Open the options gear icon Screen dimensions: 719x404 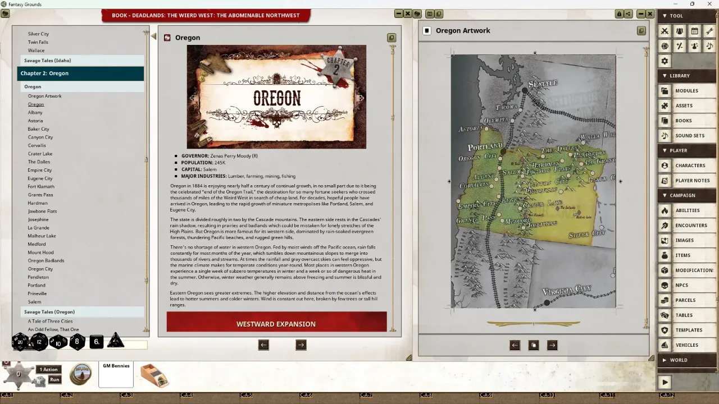point(665,61)
